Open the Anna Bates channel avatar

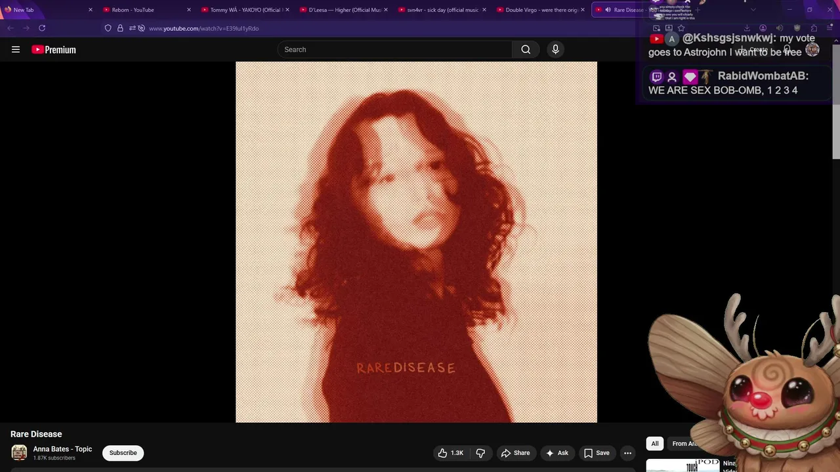pos(20,452)
